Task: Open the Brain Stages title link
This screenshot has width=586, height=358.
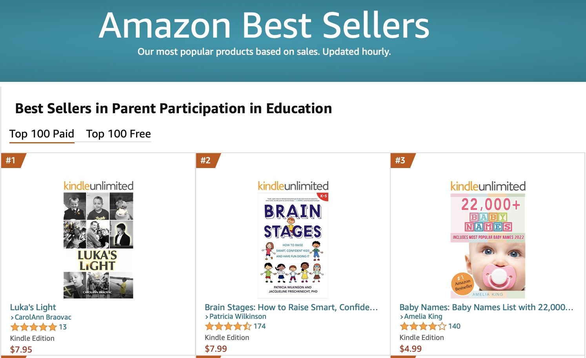Action: point(291,307)
